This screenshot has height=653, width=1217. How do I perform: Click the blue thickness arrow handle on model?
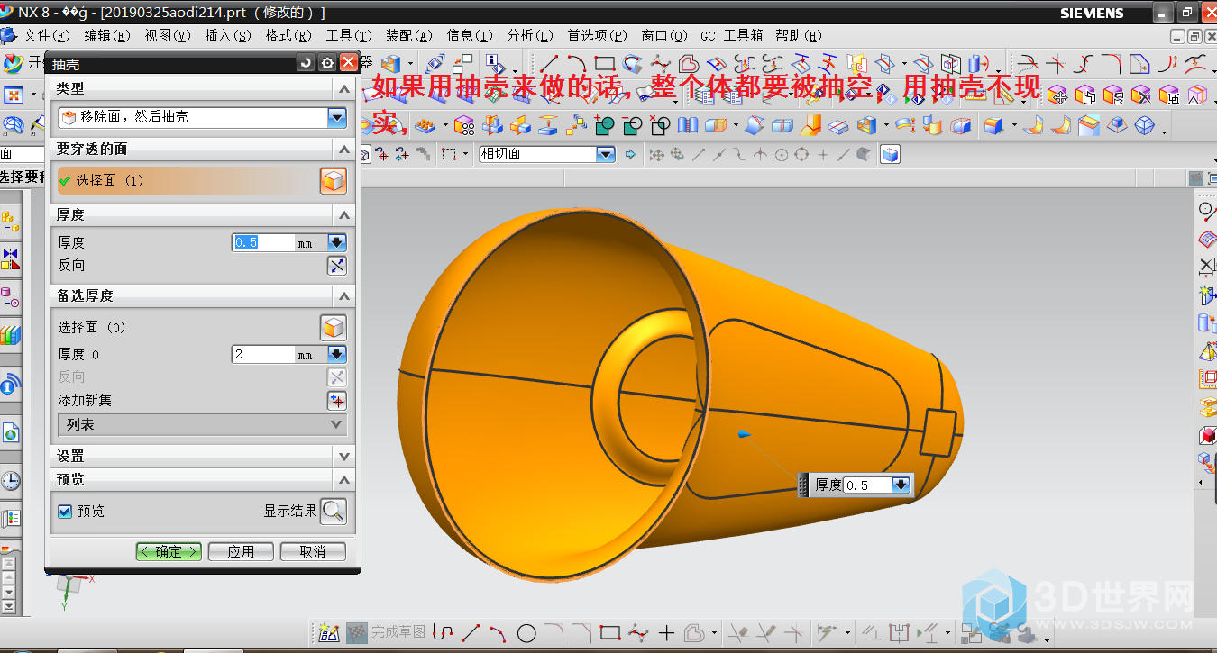[744, 433]
